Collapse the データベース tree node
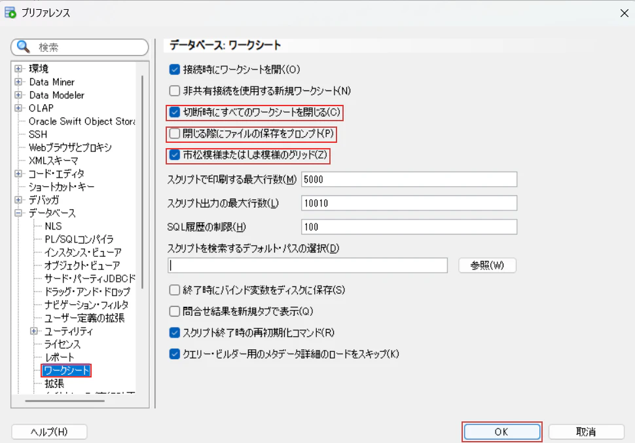The width and height of the screenshot is (635, 443). [x=18, y=213]
